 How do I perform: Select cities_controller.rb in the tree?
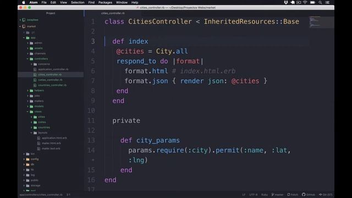[50, 75]
